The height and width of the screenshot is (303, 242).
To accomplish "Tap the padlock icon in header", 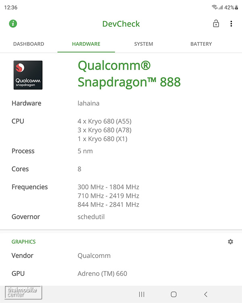I will [x=216, y=24].
